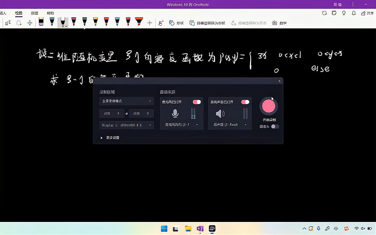Pick the red highlighter tool
The width and height of the screenshot is (376, 235).
(x=139, y=22)
